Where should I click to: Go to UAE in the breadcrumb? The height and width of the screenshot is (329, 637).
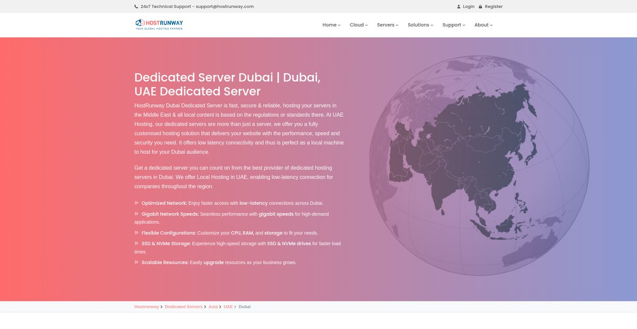coord(228,307)
